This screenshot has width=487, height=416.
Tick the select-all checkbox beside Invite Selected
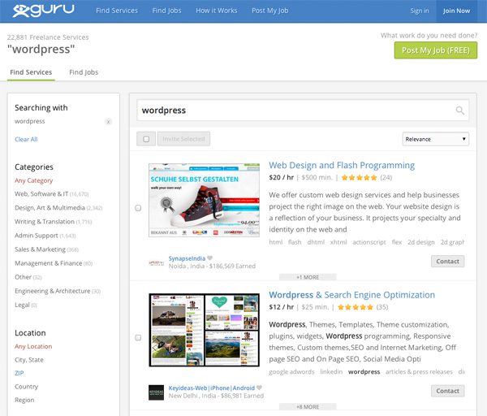[146, 139]
